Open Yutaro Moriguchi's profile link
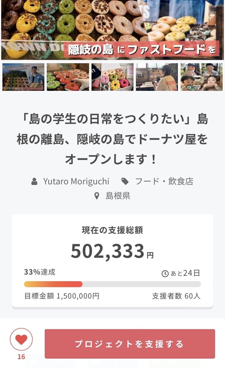The height and width of the screenshot is (372, 225). point(76,181)
